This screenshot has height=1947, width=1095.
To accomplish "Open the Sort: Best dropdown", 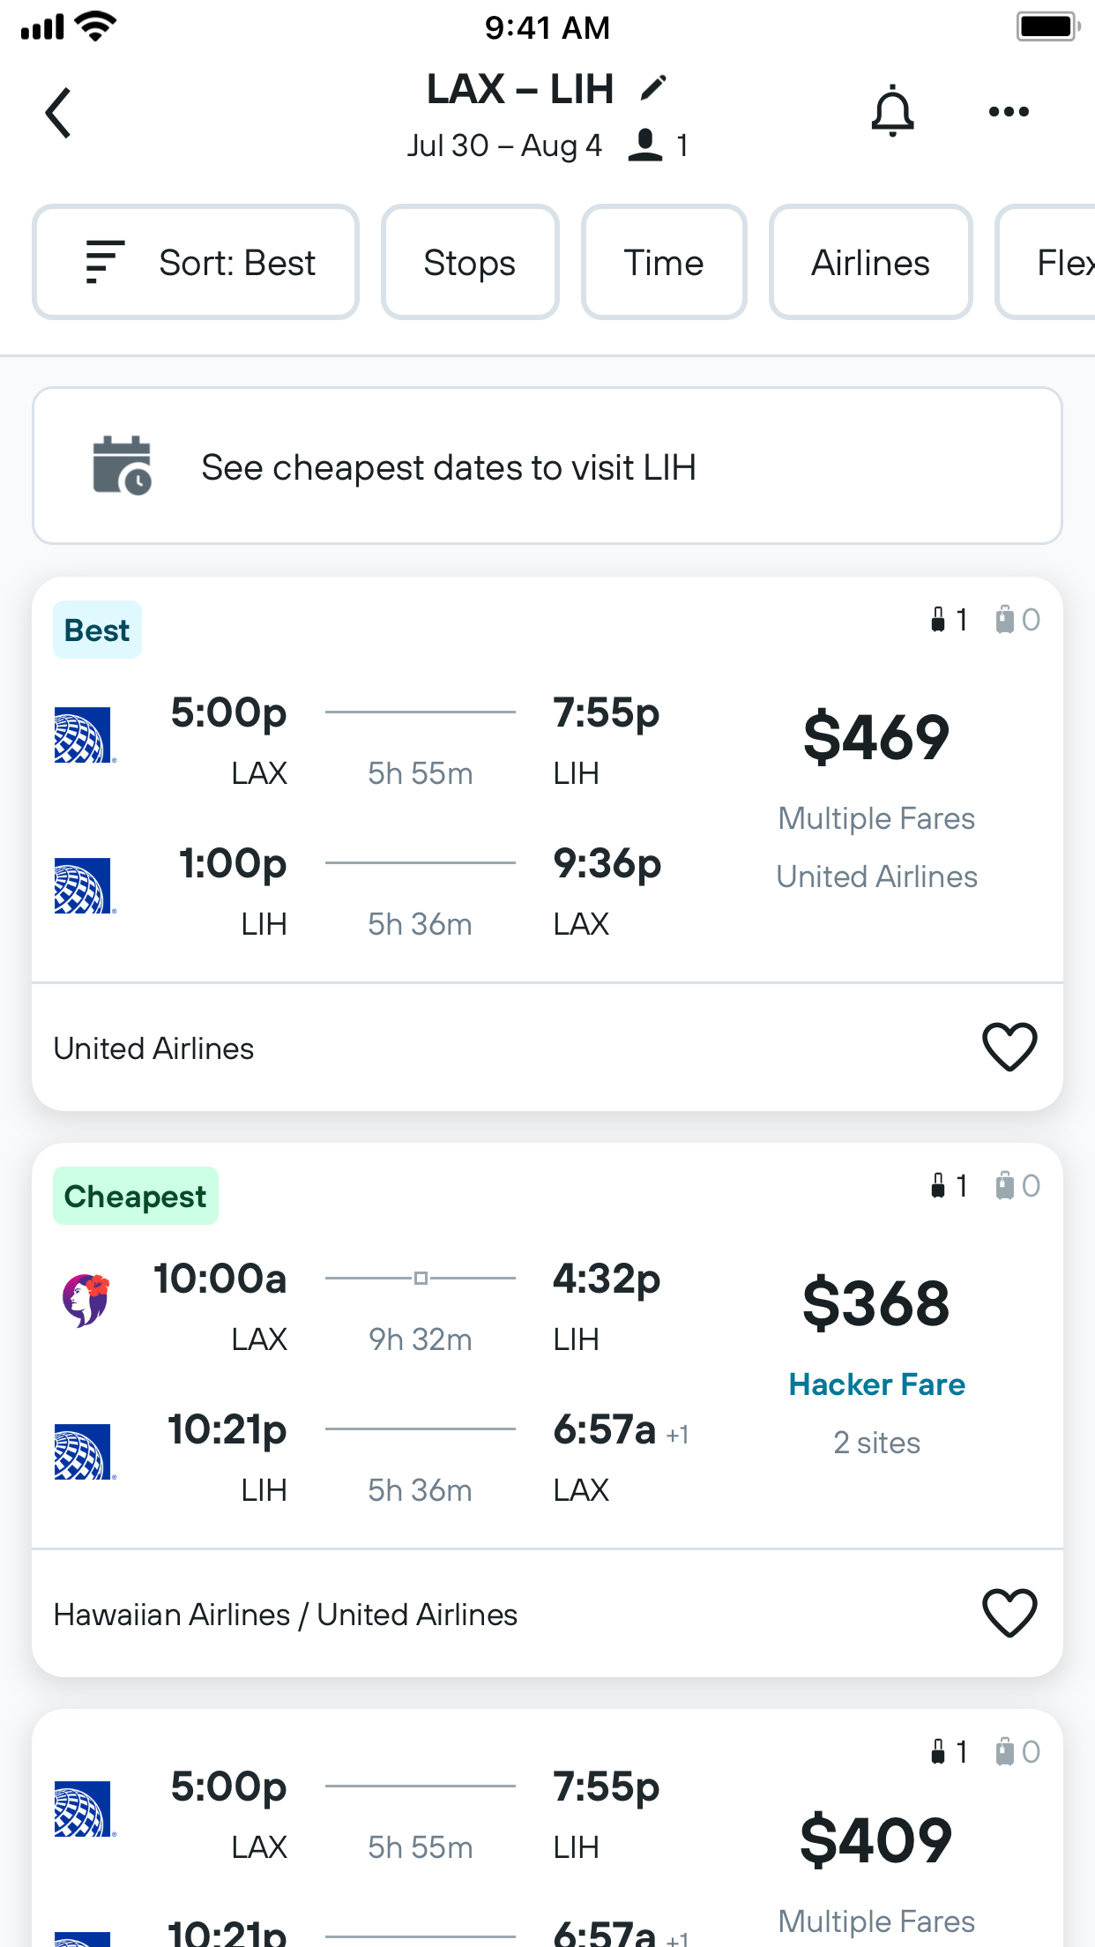I will pyautogui.click(x=196, y=263).
